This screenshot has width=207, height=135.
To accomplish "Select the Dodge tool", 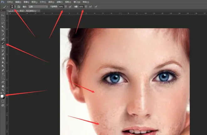I will (3, 66).
